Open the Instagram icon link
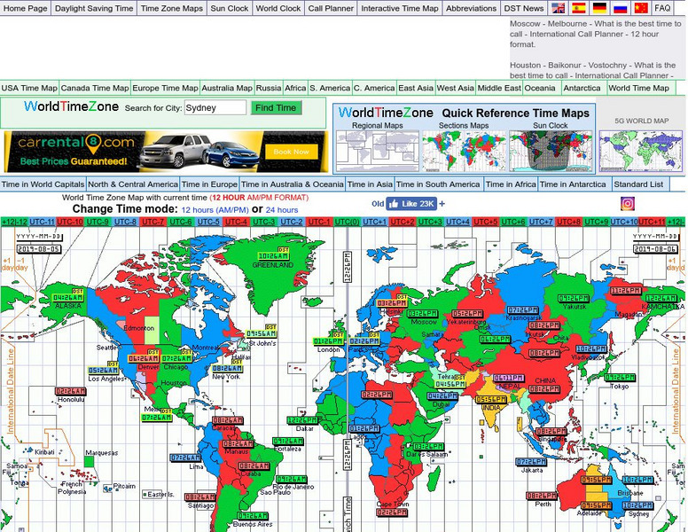 click(x=628, y=203)
